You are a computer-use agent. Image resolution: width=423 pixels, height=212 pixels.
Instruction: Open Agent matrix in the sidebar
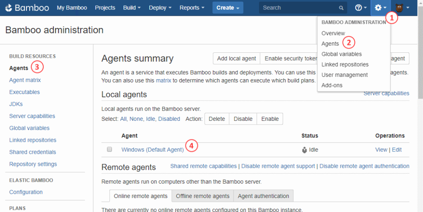[x=25, y=80]
